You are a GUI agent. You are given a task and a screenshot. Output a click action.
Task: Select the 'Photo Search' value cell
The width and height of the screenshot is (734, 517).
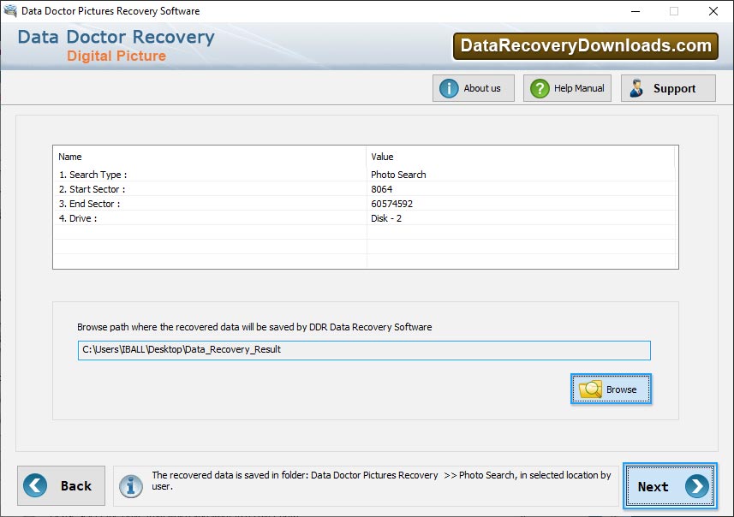[x=398, y=175]
